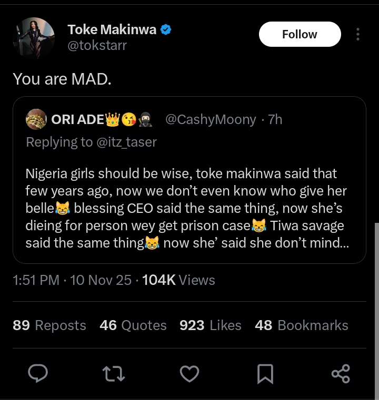Show the 923 Likes list
This screenshot has width=379, height=400.
(x=211, y=325)
